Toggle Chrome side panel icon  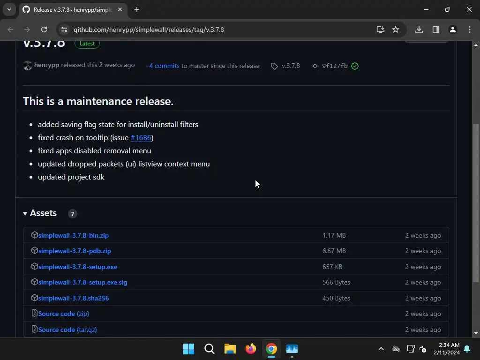click(x=436, y=30)
